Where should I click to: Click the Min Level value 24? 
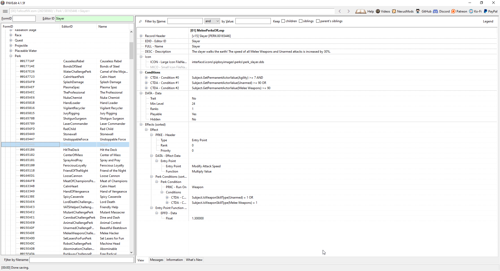tap(193, 104)
